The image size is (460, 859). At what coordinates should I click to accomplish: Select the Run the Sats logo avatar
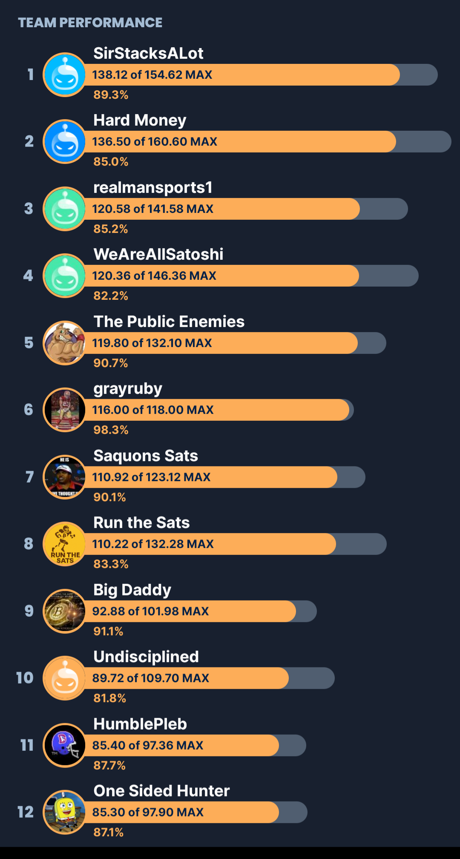pyautogui.click(x=65, y=544)
